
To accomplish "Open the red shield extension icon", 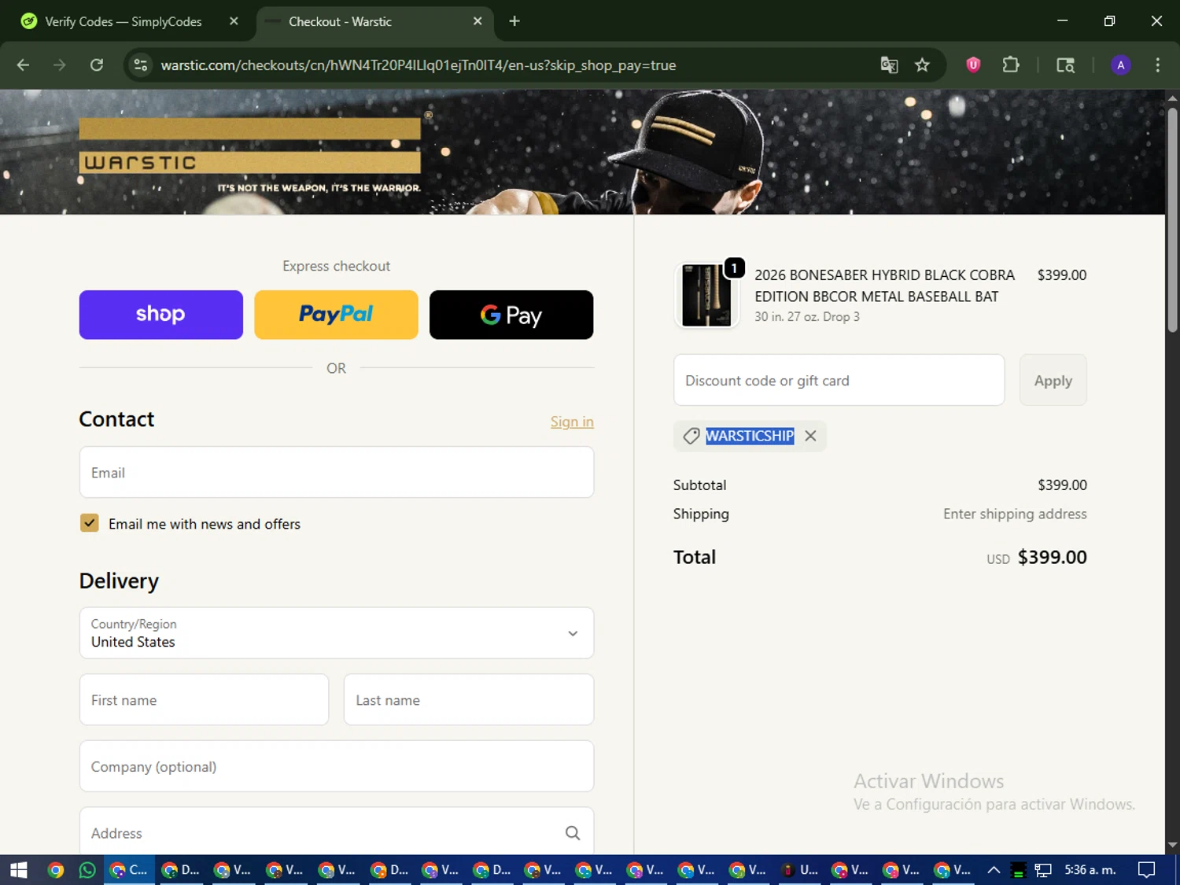I will (973, 65).
